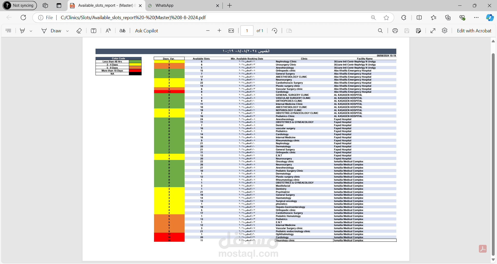This screenshot has width=497, height=264.
Task: Click Edit with Acrobat
Action: point(474,31)
